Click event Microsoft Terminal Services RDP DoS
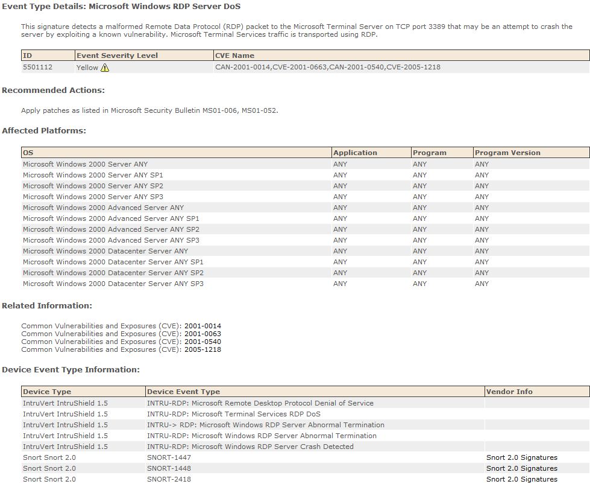Screen dimensions: 590x484 coord(234,414)
